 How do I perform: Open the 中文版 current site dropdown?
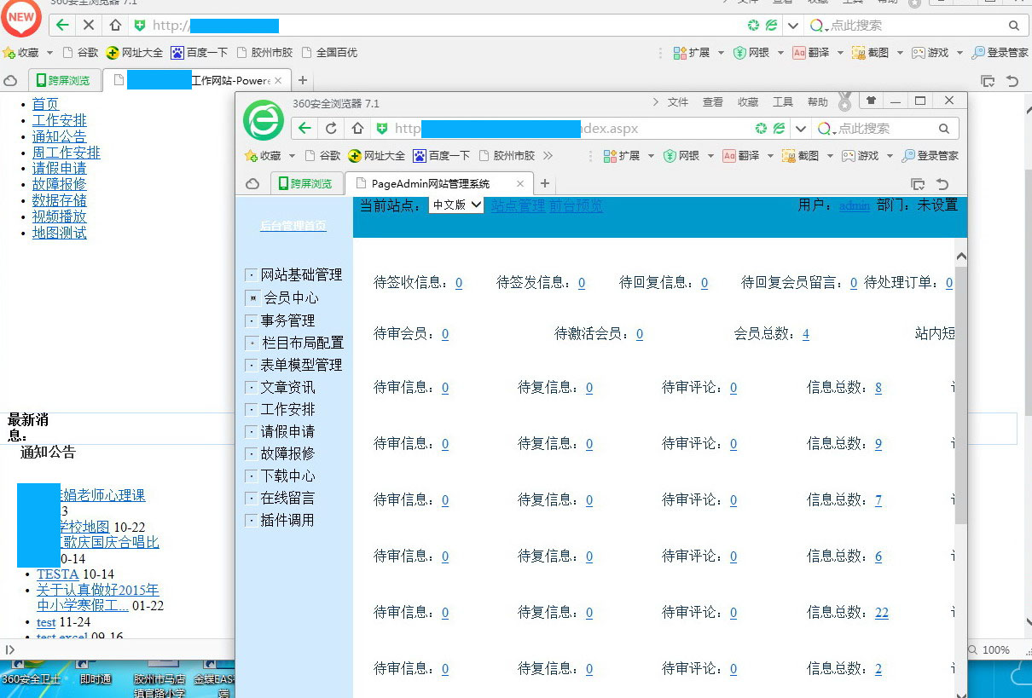click(x=456, y=205)
